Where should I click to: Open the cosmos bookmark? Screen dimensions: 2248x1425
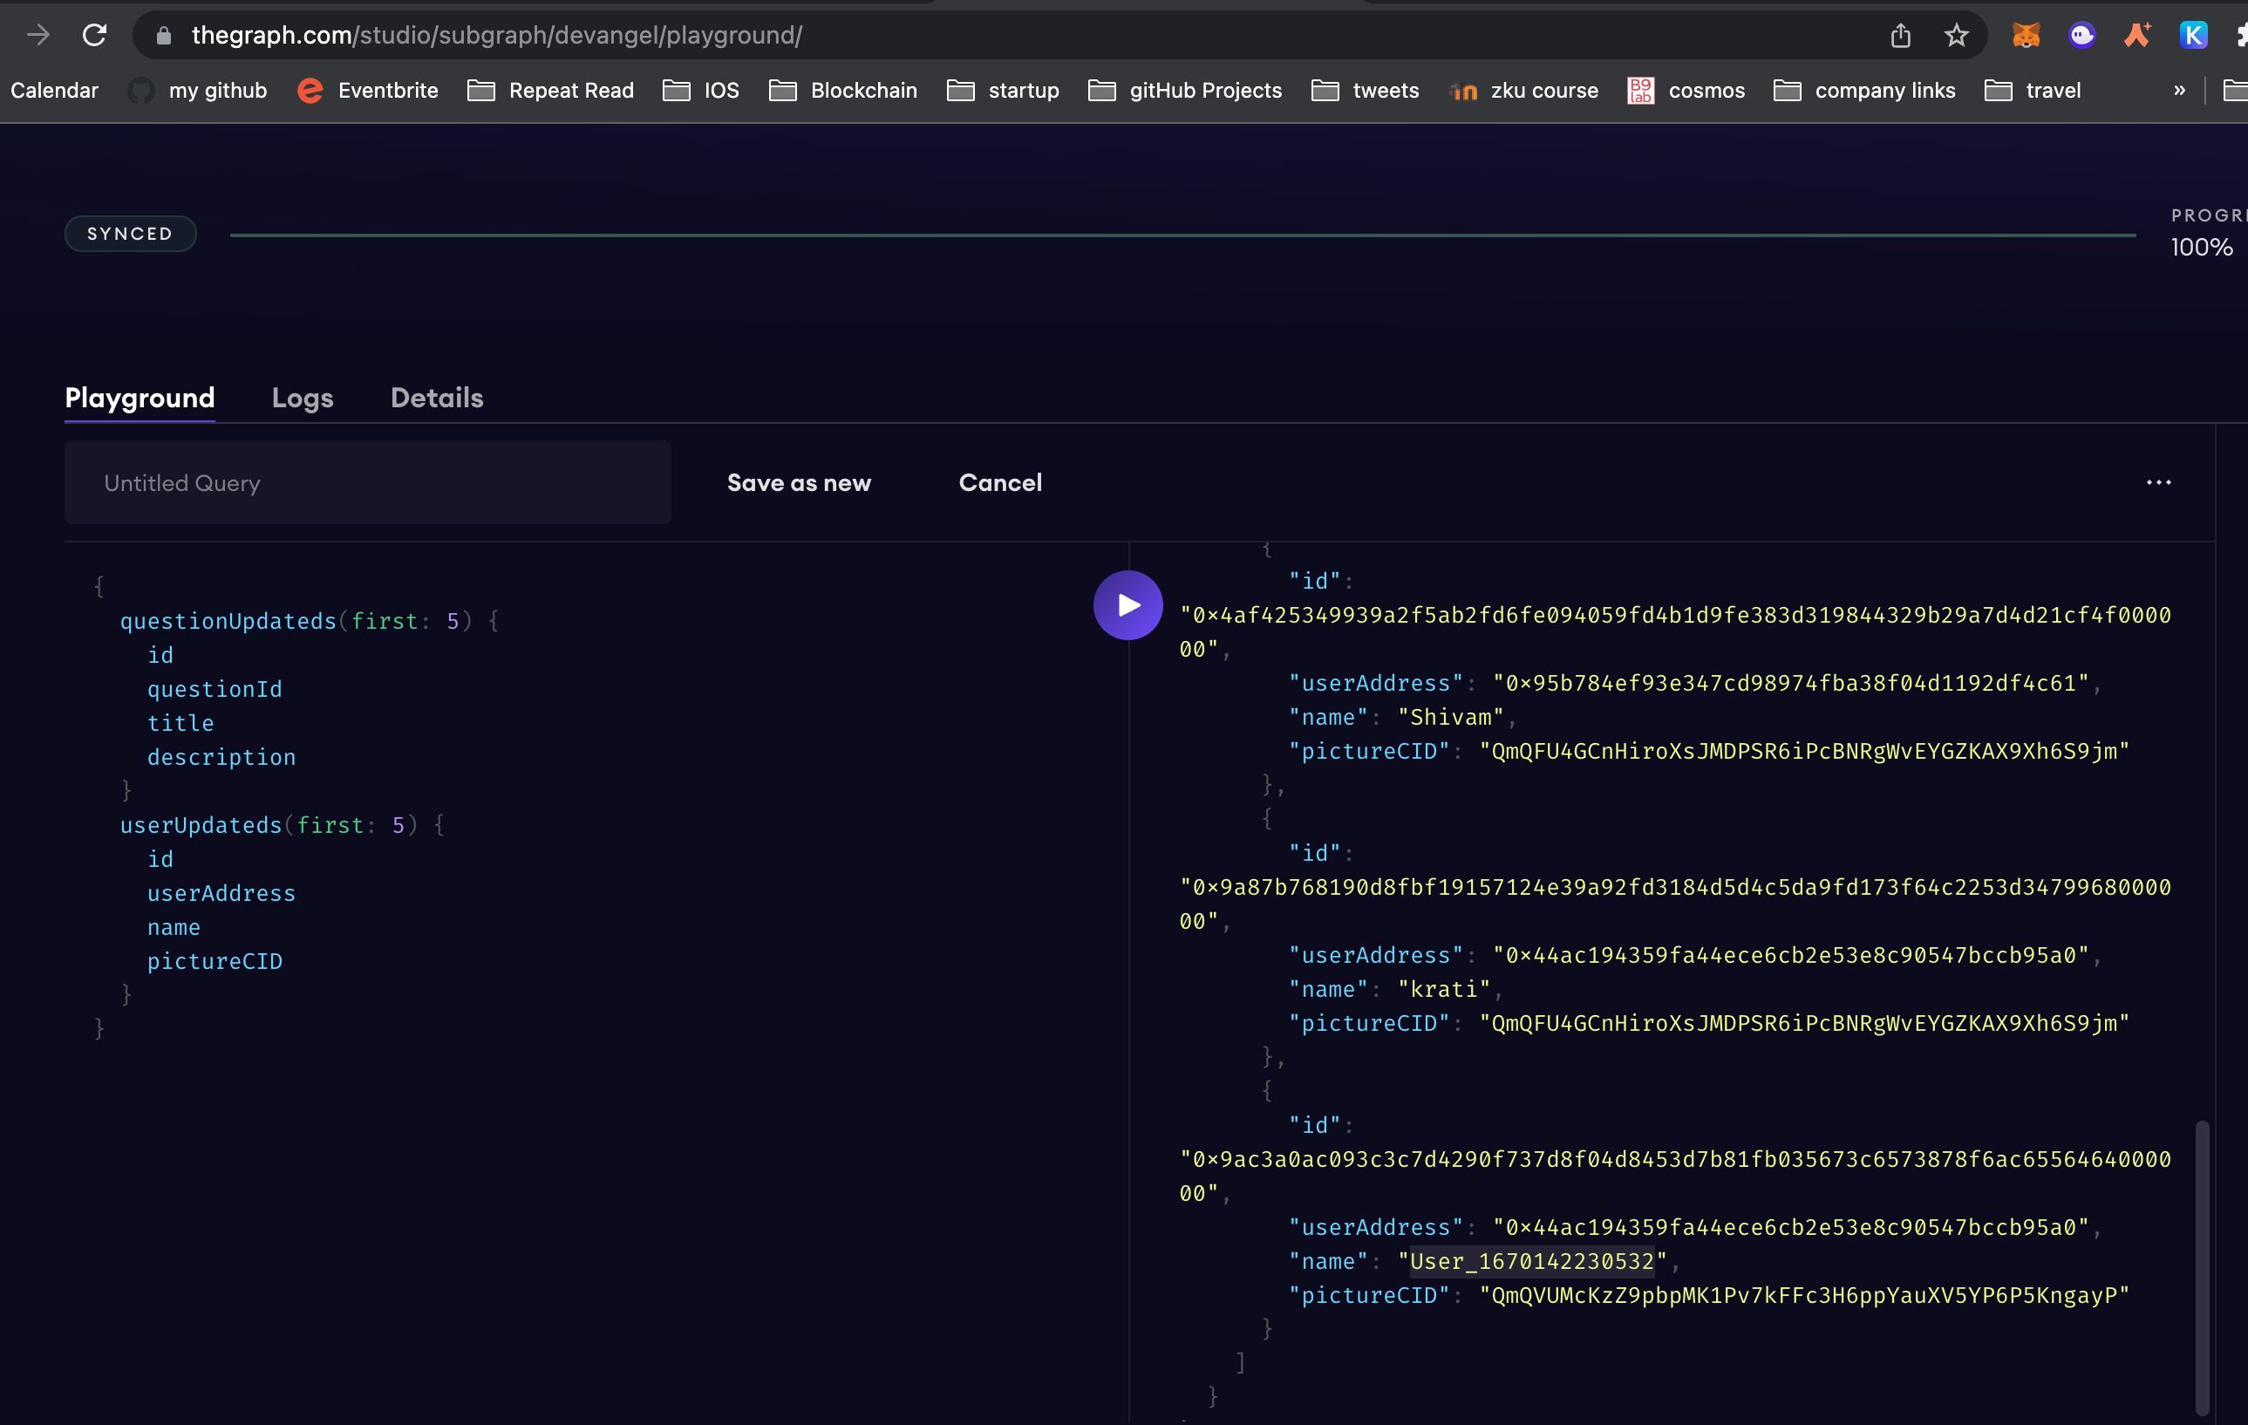point(1686,91)
